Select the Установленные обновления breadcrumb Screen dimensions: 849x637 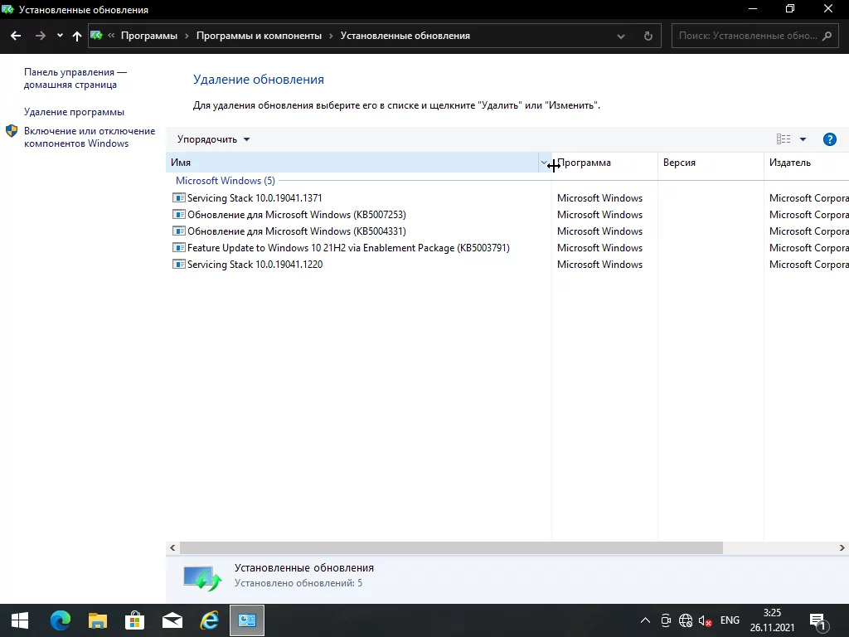[405, 36]
